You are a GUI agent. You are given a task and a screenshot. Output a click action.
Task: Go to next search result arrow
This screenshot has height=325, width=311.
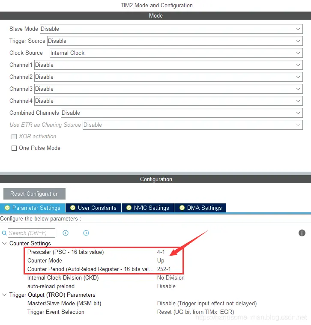click(x=86, y=233)
